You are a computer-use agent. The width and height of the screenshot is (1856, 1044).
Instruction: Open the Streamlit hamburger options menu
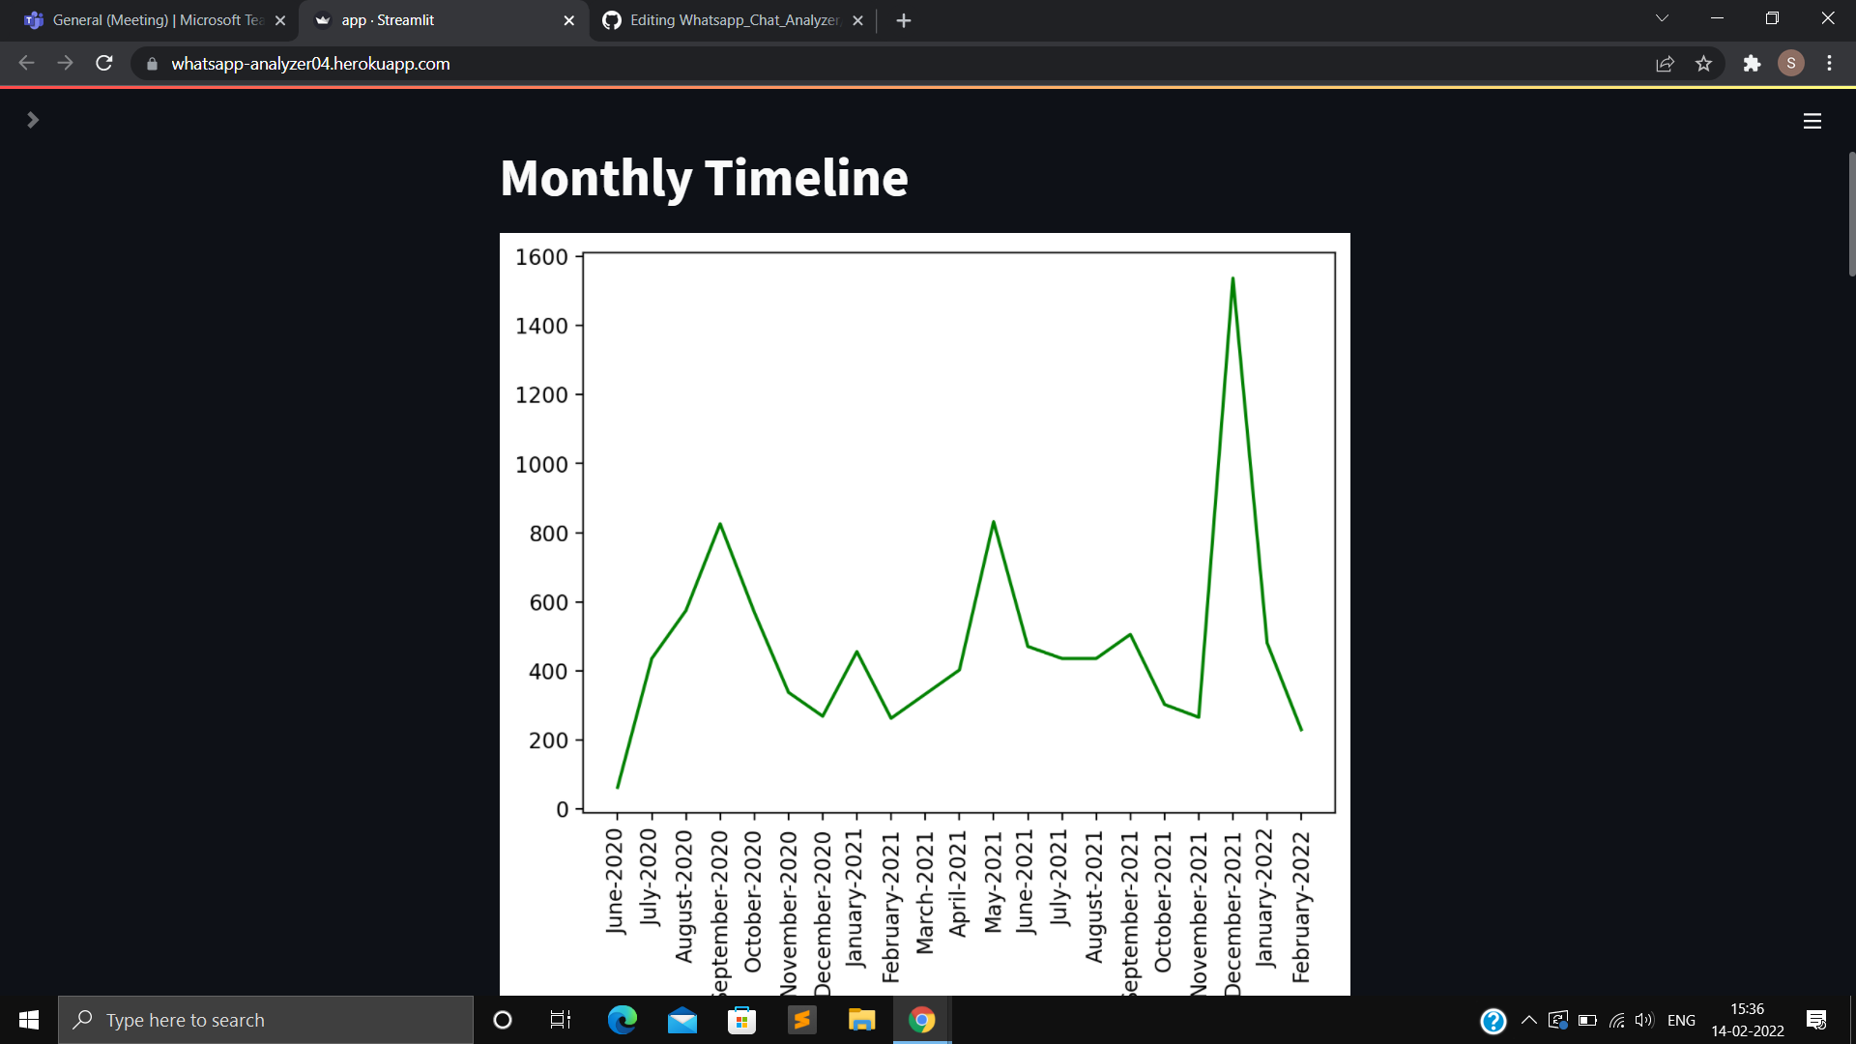1812,120
